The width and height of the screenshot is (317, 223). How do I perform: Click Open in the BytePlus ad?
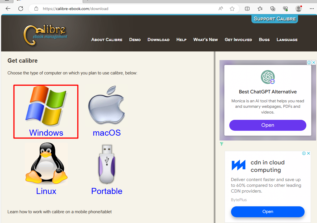[x=268, y=212]
